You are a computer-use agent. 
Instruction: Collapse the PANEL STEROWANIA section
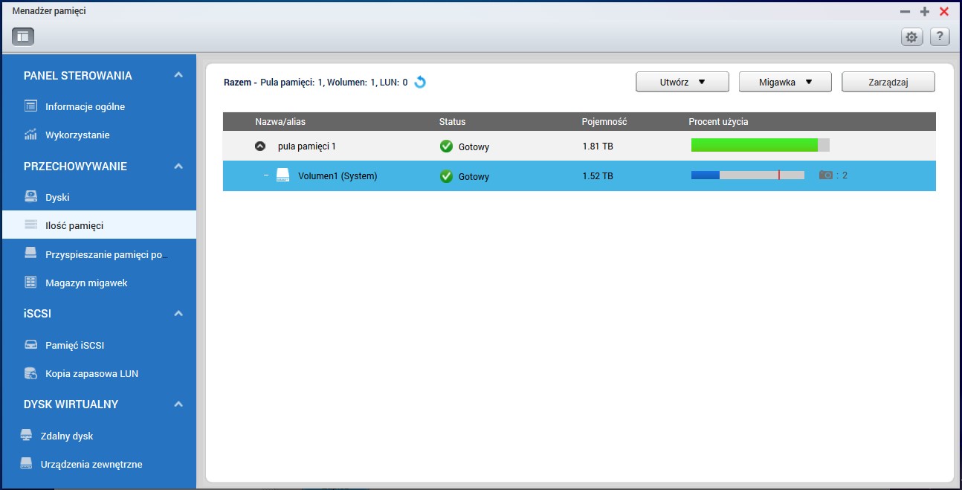[x=178, y=75]
